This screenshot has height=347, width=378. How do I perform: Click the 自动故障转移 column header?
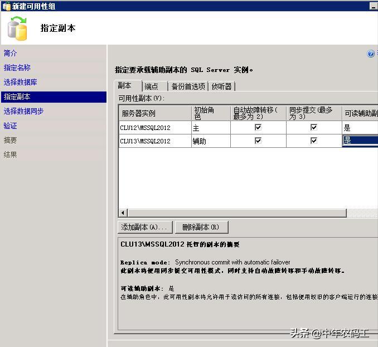tap(258, 113)
